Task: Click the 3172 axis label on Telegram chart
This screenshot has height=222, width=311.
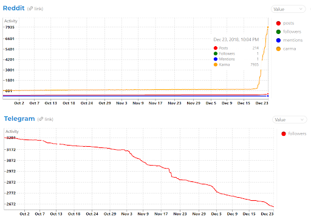Action: point(11,150)
